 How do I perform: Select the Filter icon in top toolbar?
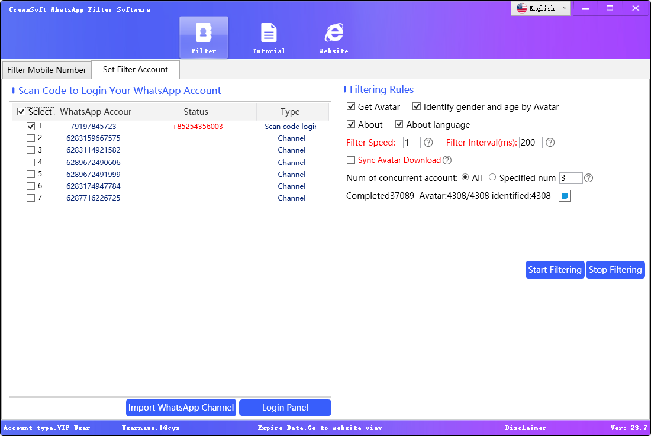(204, 37)
